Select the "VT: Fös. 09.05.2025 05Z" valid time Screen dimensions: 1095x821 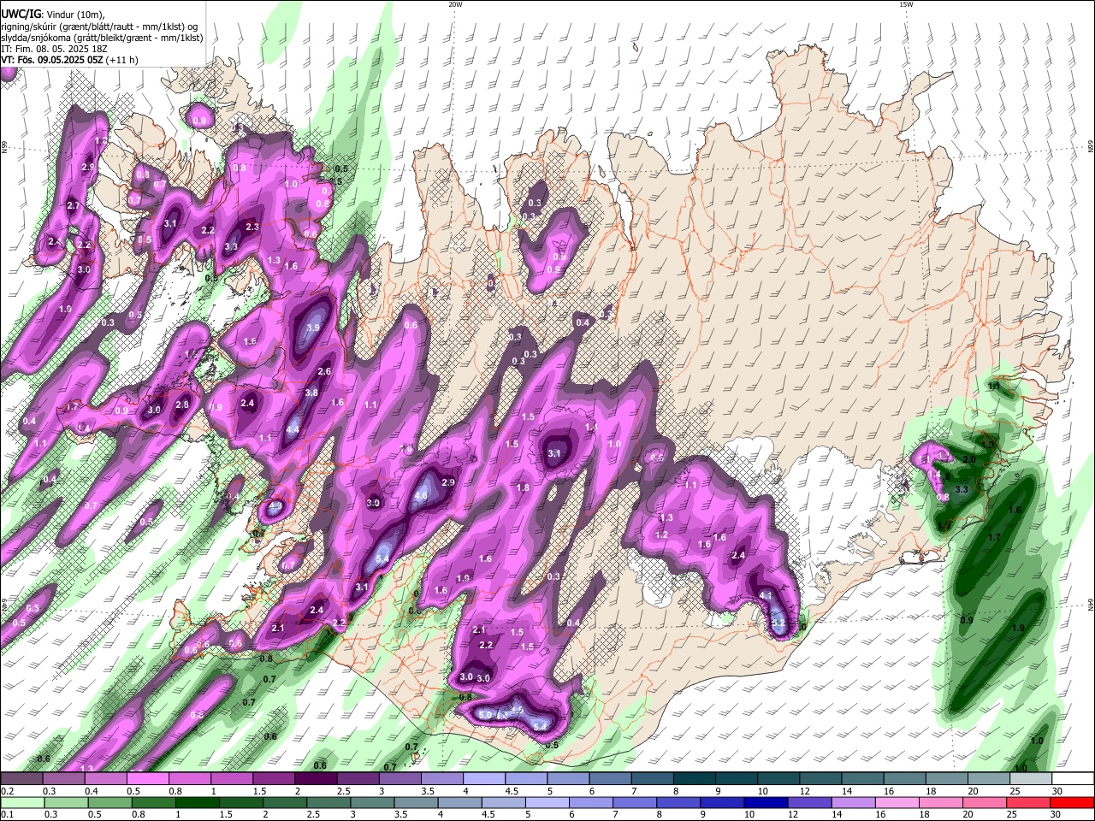(x=52, y=61)
